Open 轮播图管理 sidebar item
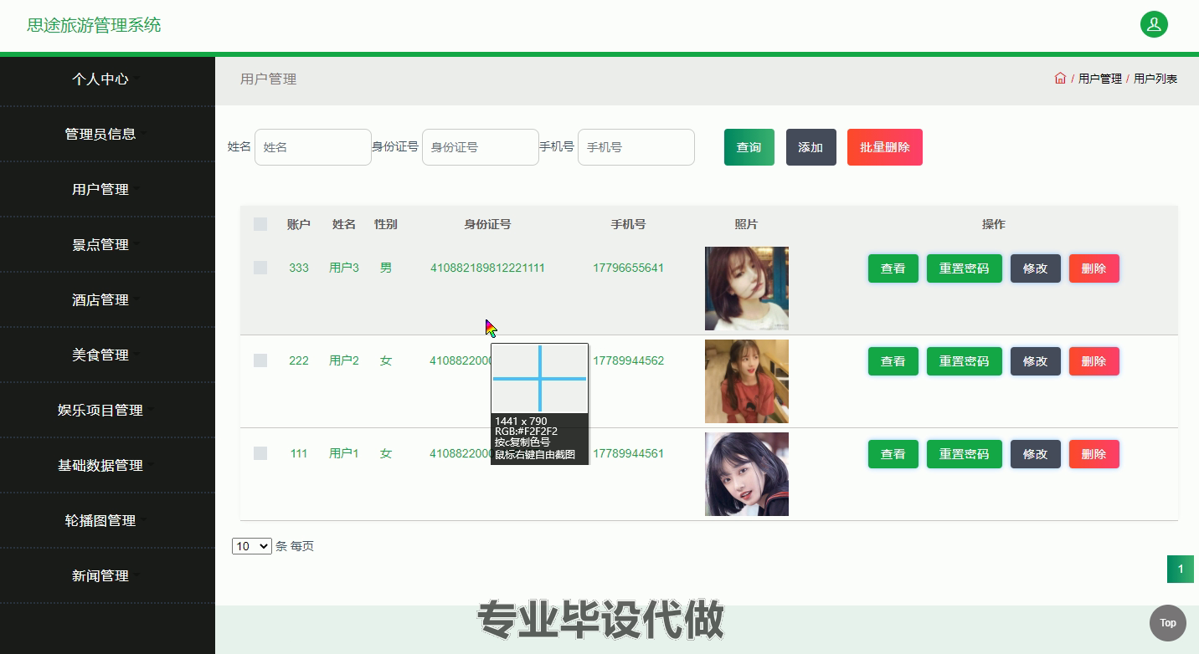This screenshot has width=1199, height=654. click(107, 520)
